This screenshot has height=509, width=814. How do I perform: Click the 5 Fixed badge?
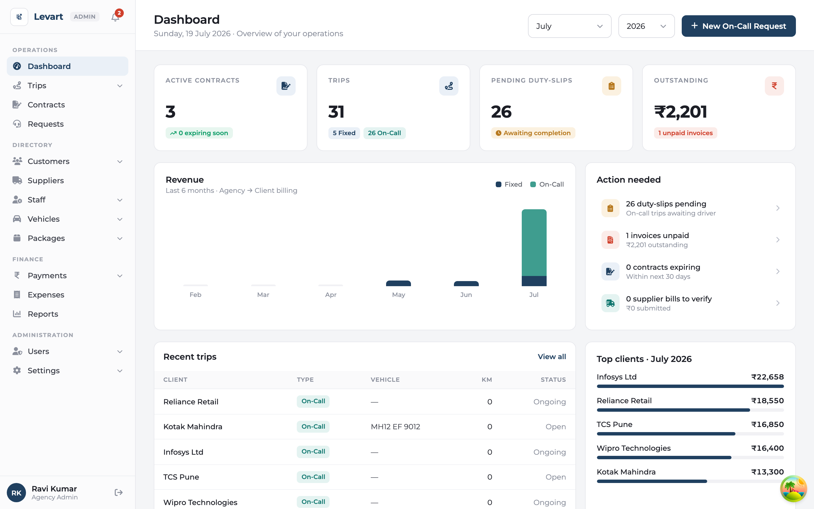344,133
